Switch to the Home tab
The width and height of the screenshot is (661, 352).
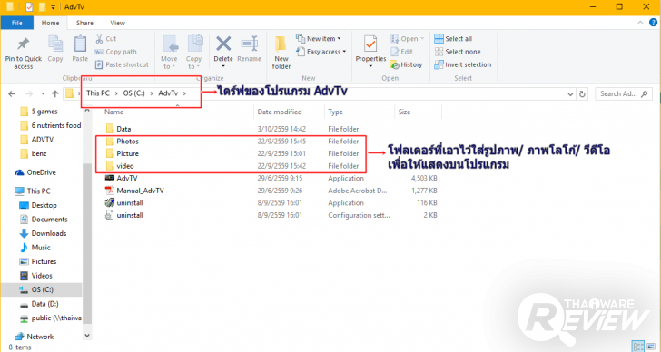point(50,23)
